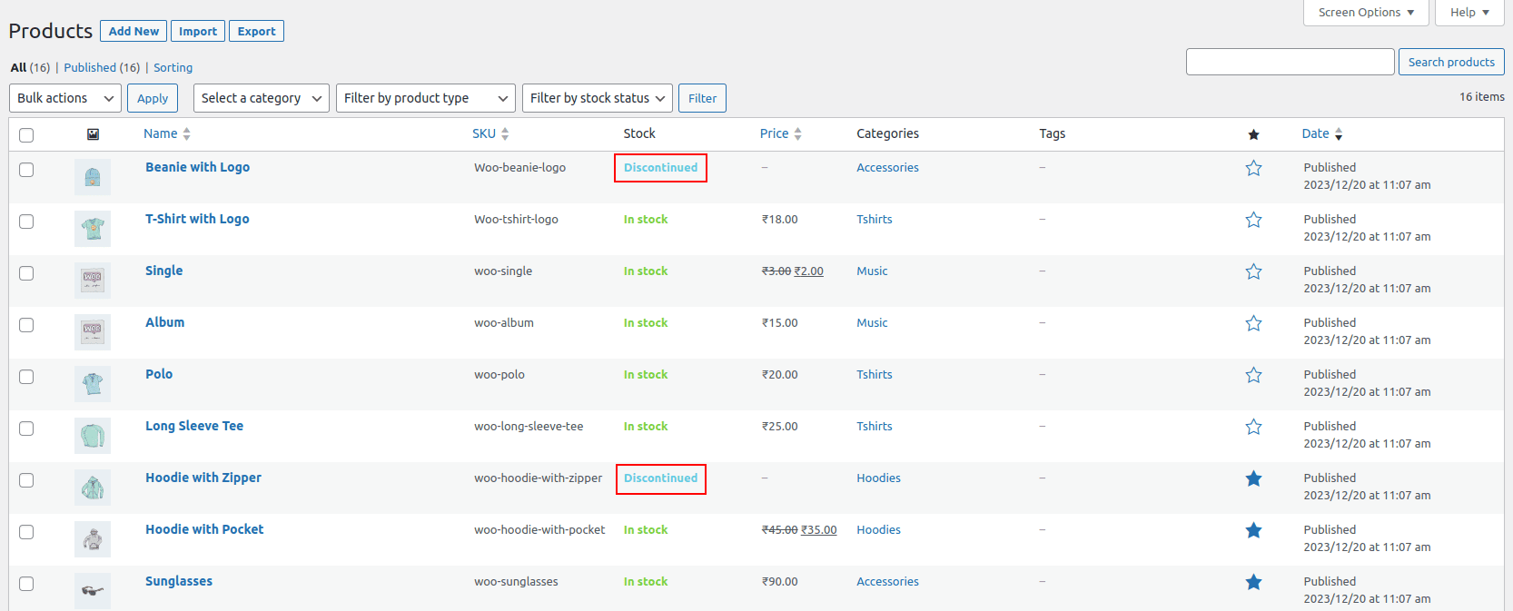Mark the Polo product as featured

pos(1253,375)
